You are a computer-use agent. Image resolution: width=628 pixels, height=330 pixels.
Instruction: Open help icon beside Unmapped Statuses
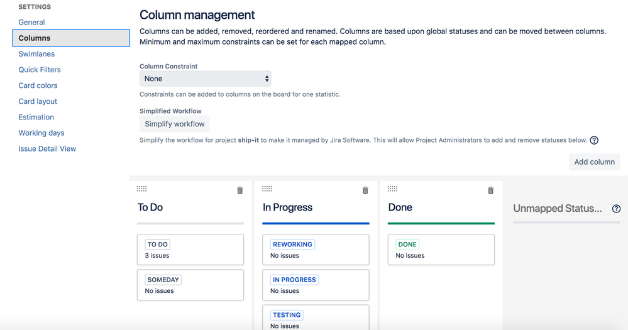pyautogui.click(x=616, y=209)
